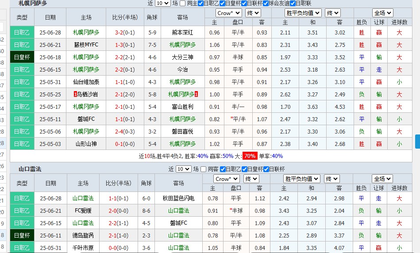Open the Crow* dropdown in 札幌冈萨多 table
This screenshot has width=420, height=253.
coord(229,13)
